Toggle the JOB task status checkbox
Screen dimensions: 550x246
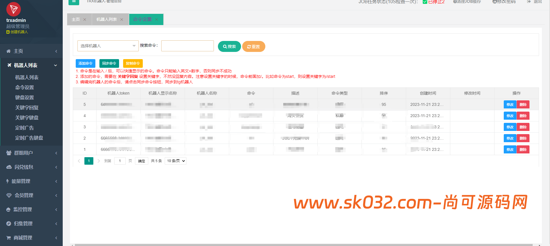coord(425,2)
